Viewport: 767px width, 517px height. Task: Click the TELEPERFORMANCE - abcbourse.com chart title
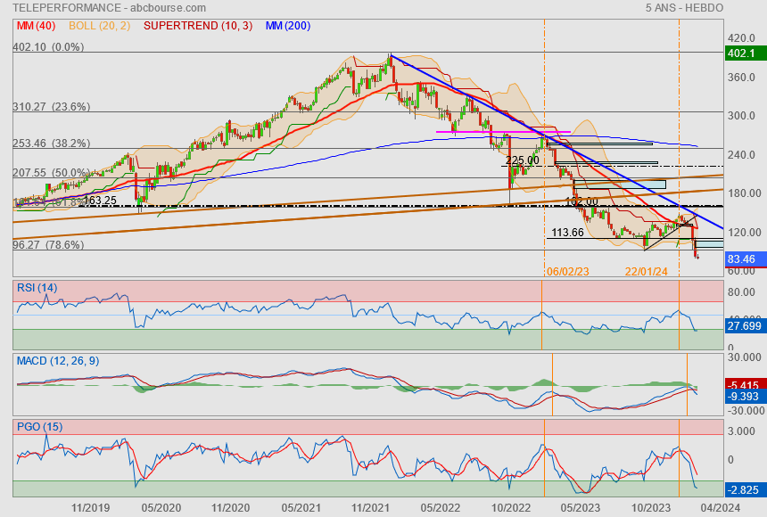(x=109, y=8)
